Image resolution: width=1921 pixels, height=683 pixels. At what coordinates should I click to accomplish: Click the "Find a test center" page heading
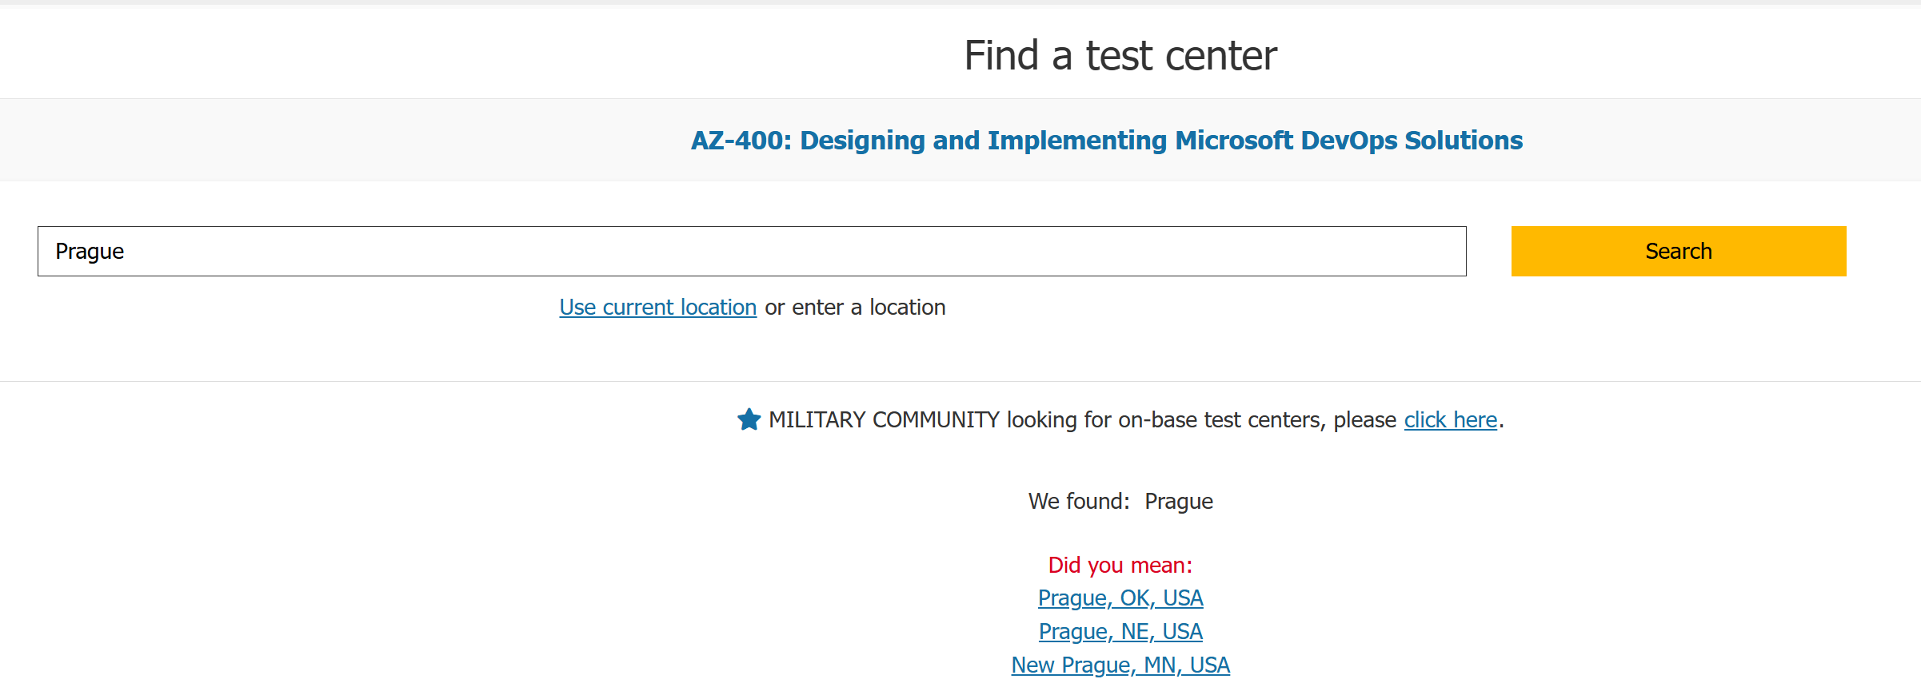pyautogui.click(x=1121, y=55)
